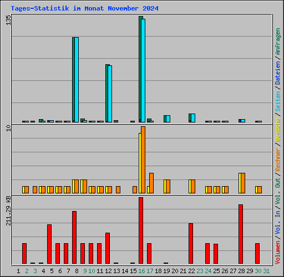Click day label '28' on x-axis

(x=241, y=271)
